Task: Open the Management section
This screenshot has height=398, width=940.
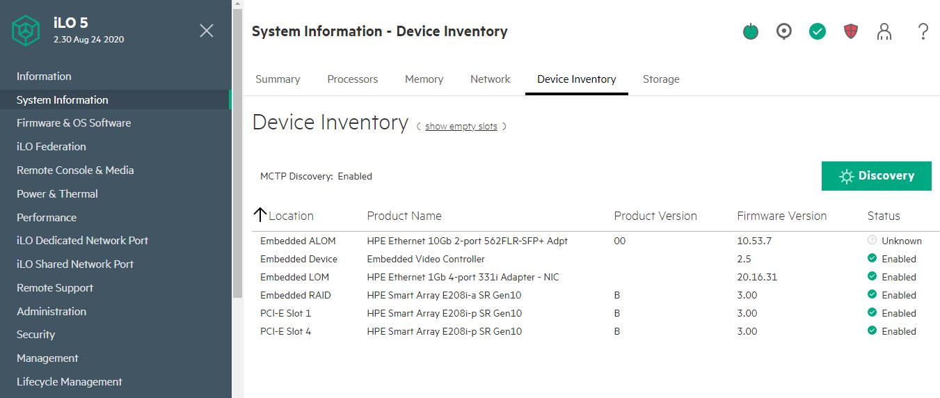Action: tap(47, 358)
